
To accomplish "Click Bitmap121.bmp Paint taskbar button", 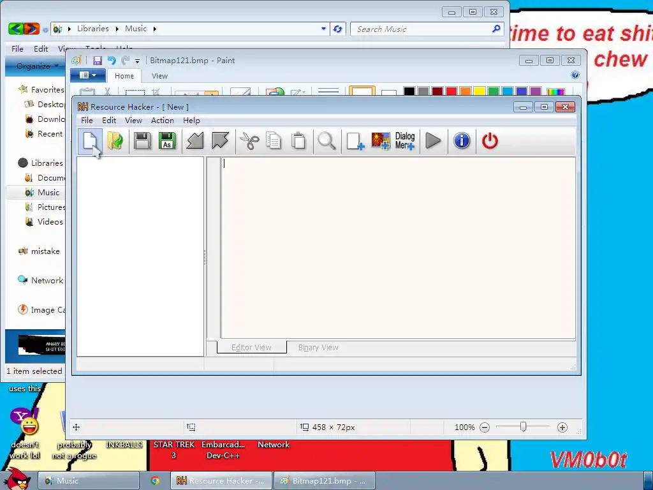I will (x=325, y=481).
